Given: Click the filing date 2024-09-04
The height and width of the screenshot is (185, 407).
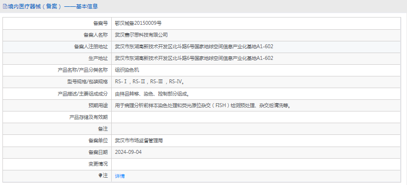Looking at the screenshot, I should coord(128,152).
